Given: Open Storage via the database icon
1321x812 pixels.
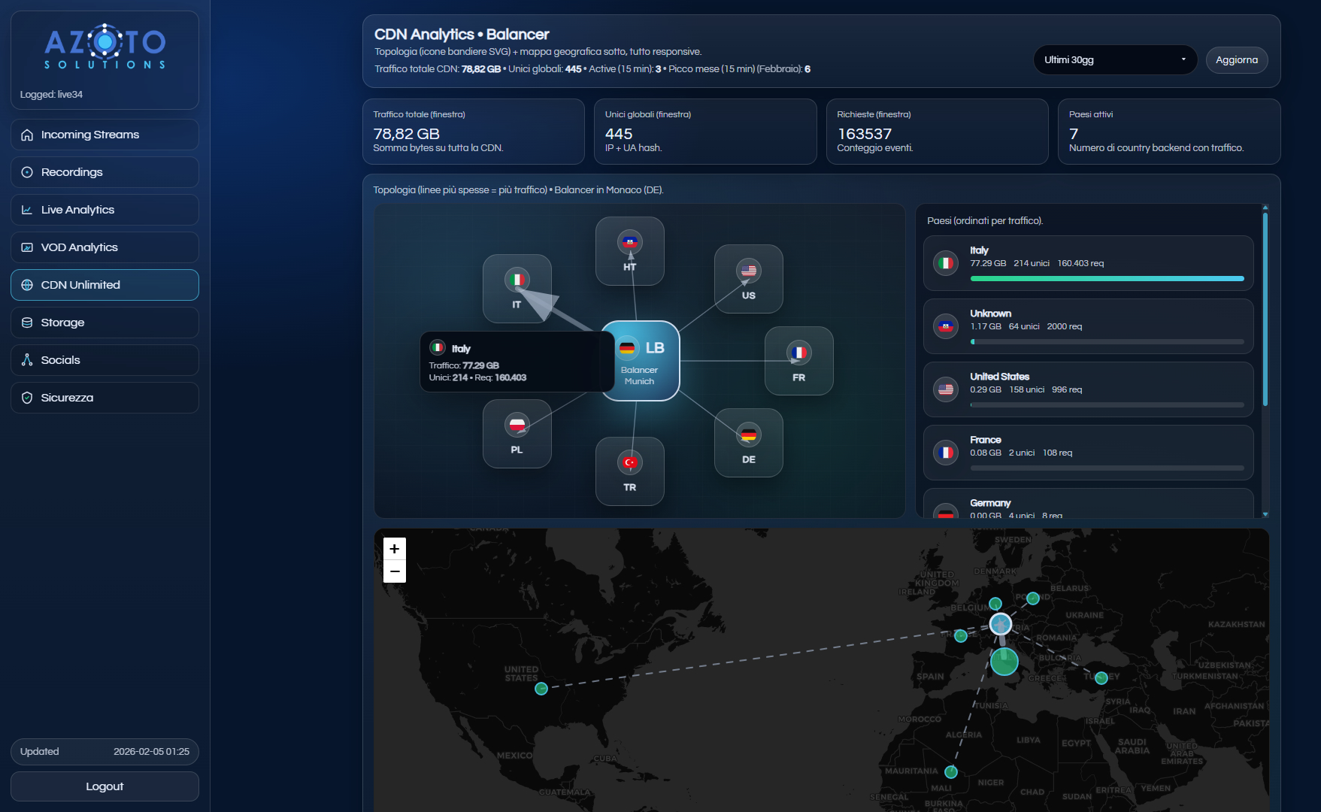Looking at the screenshot, I should click(x=26, y=323).
